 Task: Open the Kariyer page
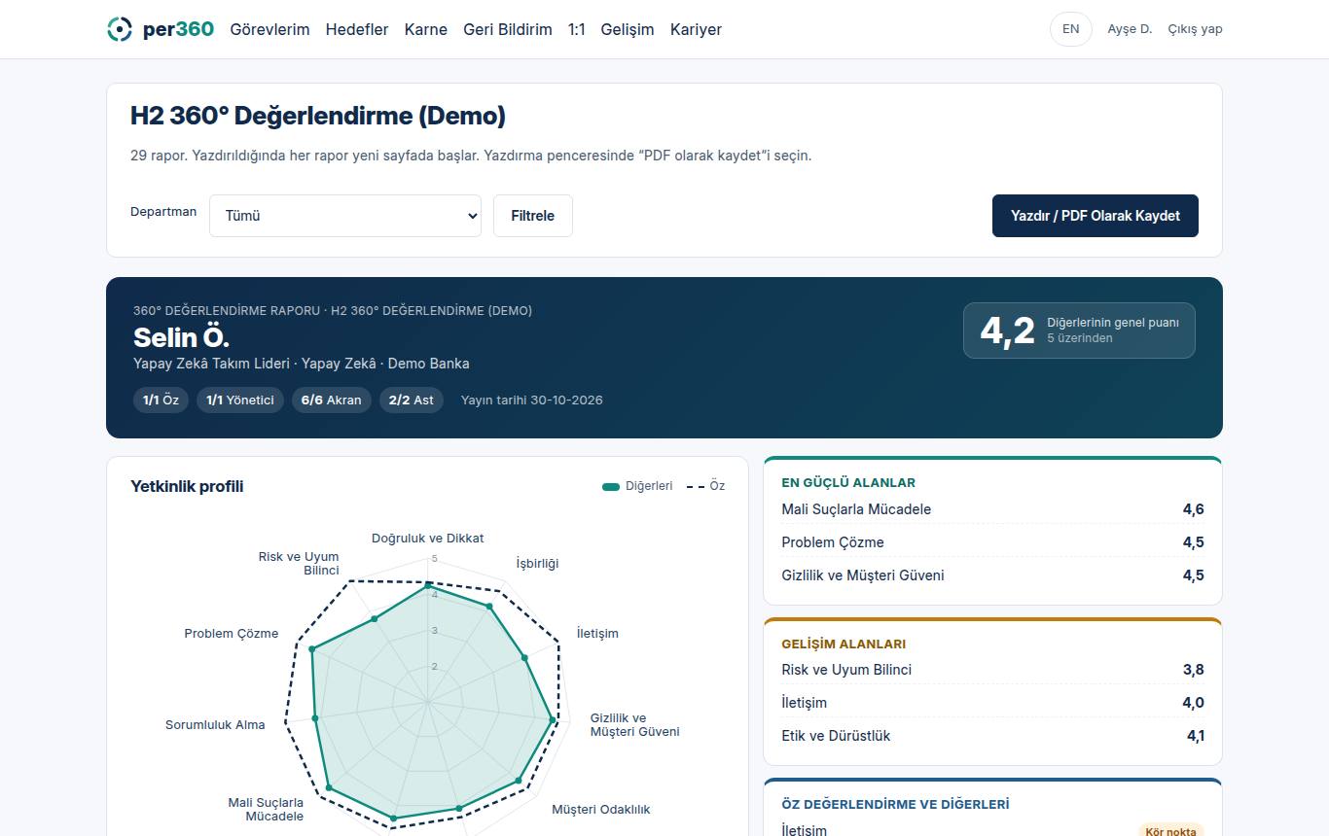click(x=696, y=29)
